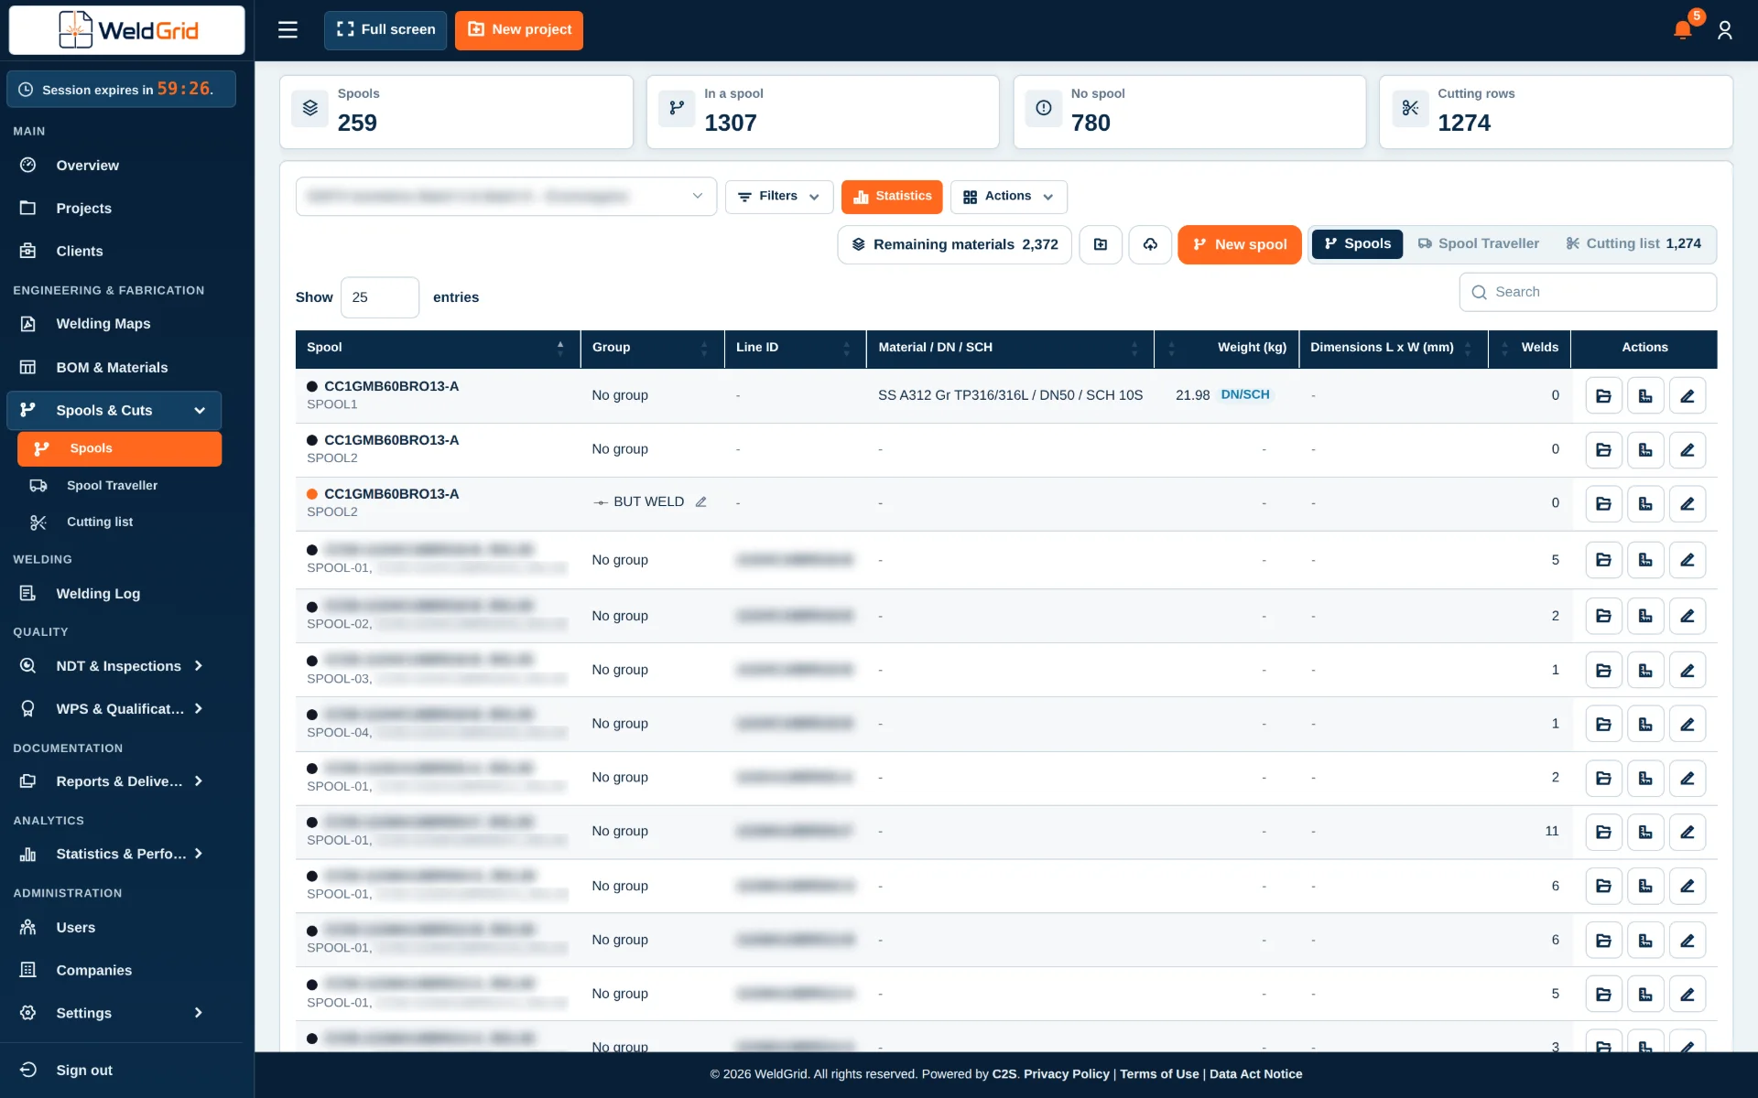Screen dimensions: 1758x1098
Task: Edit the CC1GMB60BRO13-A SPOOL1 row
Action: click(1687, 396)
